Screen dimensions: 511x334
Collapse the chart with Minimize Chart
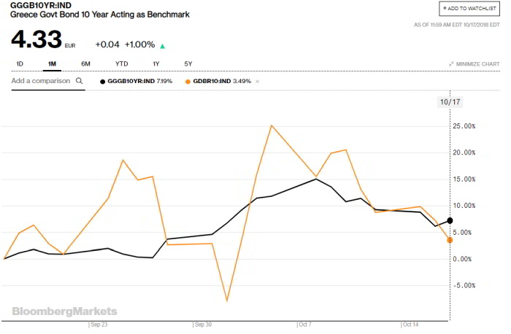click(474, 64)
